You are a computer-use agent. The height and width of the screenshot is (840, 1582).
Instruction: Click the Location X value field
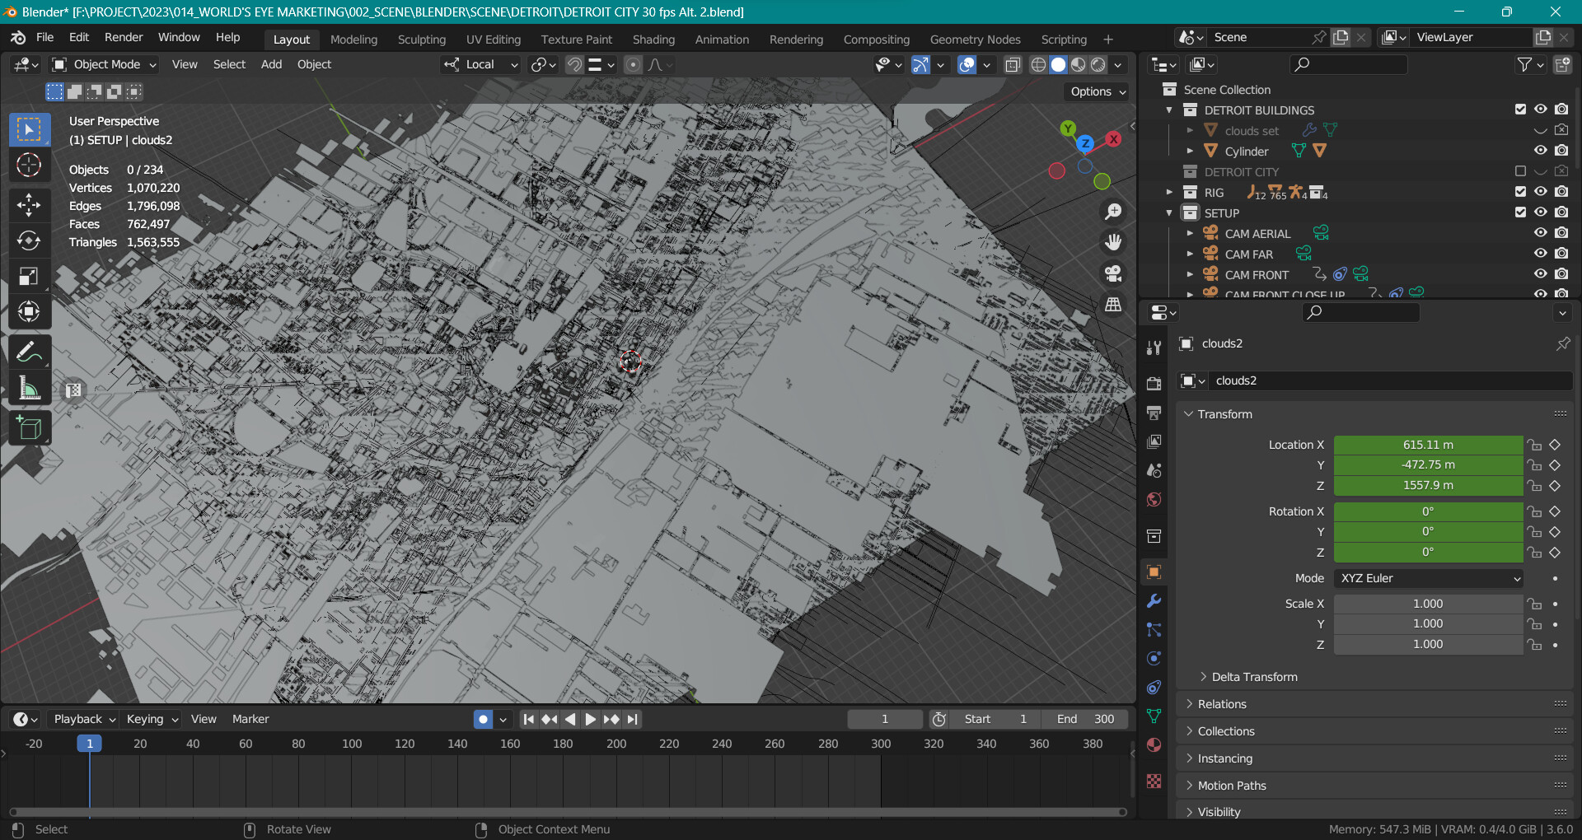[1427, 445]
